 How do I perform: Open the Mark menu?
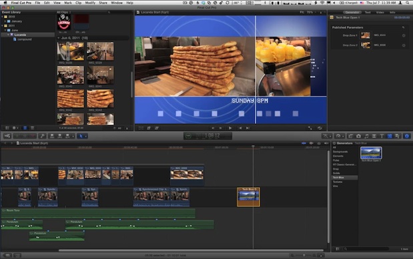[68, 3]
